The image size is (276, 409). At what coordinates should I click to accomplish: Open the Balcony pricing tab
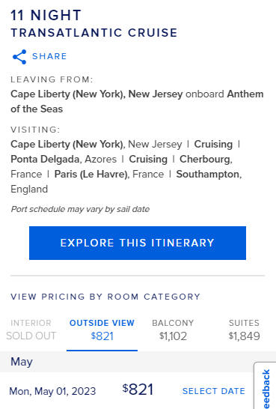173,330
